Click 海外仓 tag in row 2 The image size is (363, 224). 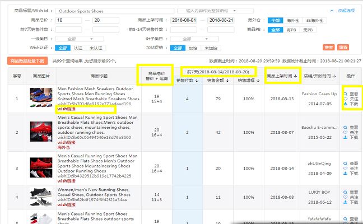(x=64, y=147)
